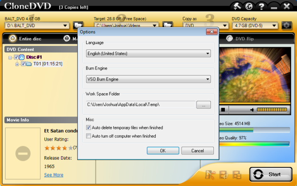Screen dimensions: 297x186
Task: Enable Auto turn off computer when finished
Action: 89,136
